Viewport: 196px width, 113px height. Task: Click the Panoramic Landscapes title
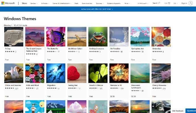(136, 86)
